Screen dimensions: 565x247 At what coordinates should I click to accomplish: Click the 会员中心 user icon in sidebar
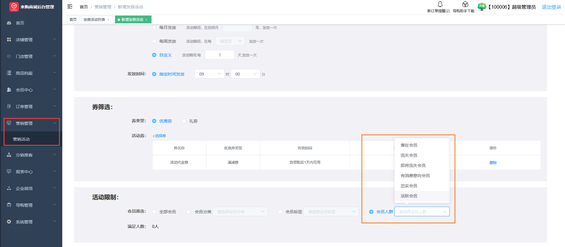9,90
